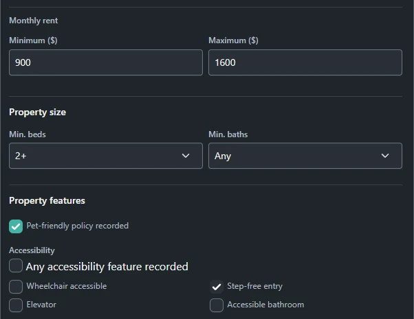
Task: Click the Min. beds label text
Action: point(28,134)
